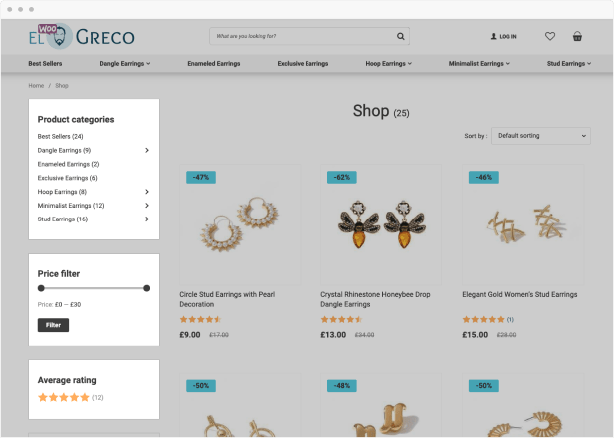The image size is (614, 438).
Task: Click the -47% discount badge
Action: pyautogui.click(x=201, y=177)
